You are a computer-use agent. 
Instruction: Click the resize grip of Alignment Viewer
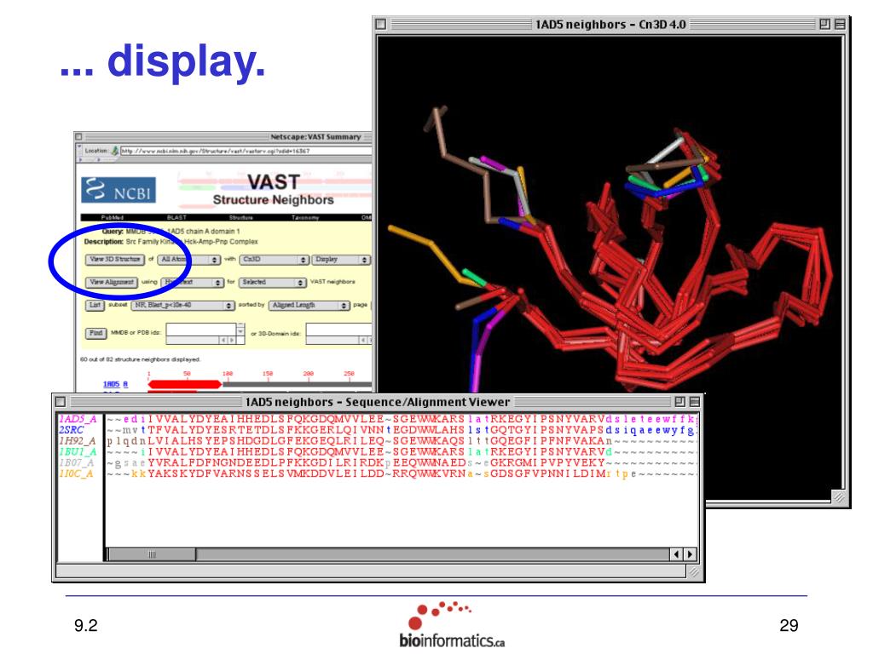tap(694, 572)
